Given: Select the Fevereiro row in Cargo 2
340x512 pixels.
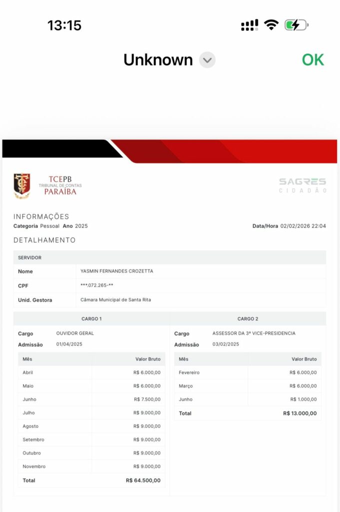Looking at the screenshot, I should tap(248, 372).
